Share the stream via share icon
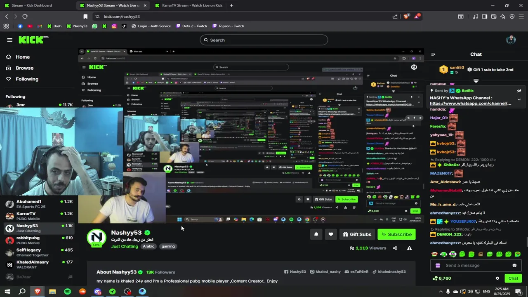This screenshot has width=528, height=297. coord(395,248)
